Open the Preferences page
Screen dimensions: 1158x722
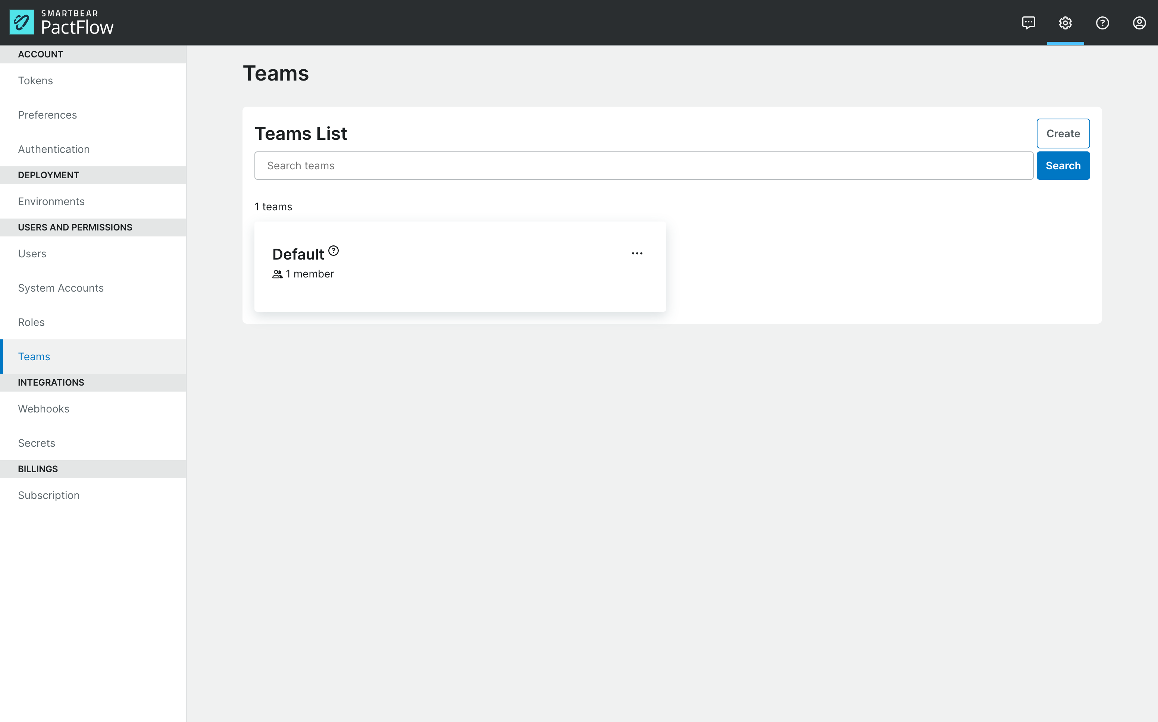(x=47, y=114)
